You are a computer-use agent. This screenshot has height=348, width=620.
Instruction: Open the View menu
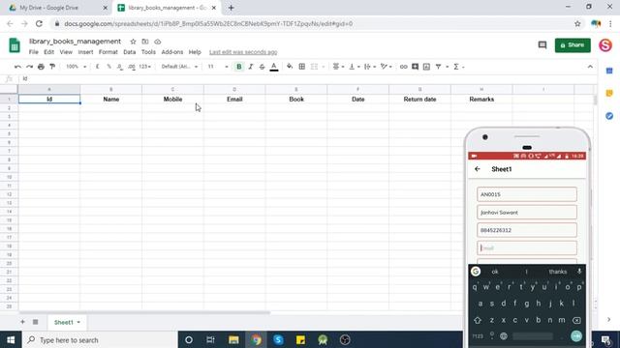(66, 52)
